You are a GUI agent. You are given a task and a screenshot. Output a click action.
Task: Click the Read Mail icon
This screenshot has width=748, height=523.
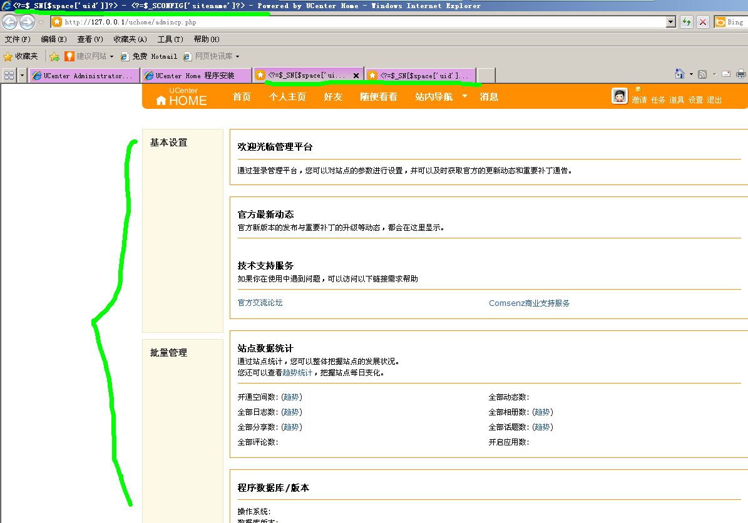click(726, 74)
